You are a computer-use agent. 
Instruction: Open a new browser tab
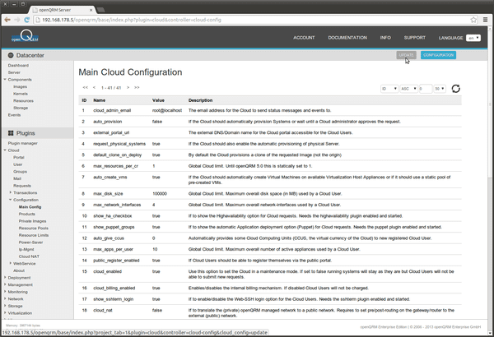click(100, 10)
